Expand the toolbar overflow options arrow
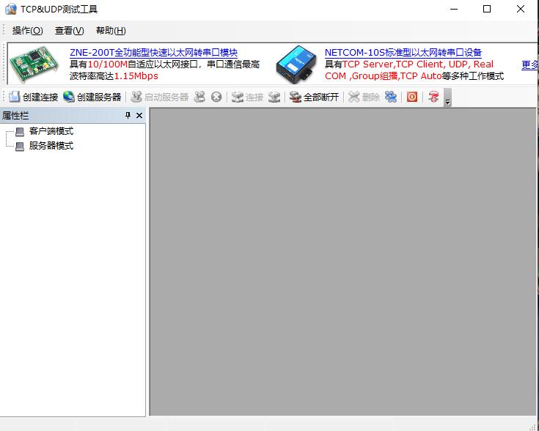The height and width of the screenshot is (431, 539). [447, 99]
